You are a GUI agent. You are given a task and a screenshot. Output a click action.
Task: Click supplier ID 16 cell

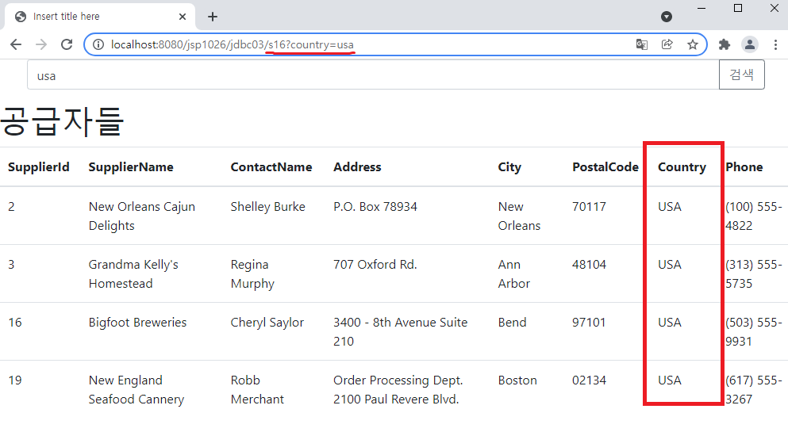pos(15,322)
